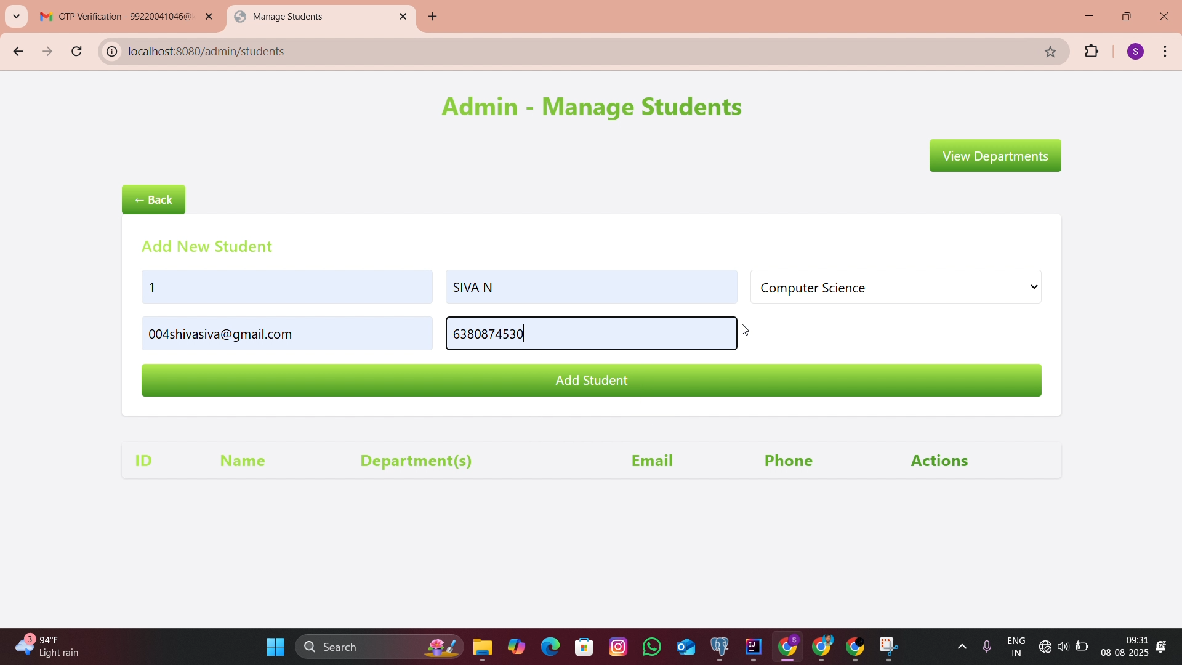The height and width of the screenshot is (665, 1182).
Task: Expand the Computer Science department dropdown
Action: [896, 288]
